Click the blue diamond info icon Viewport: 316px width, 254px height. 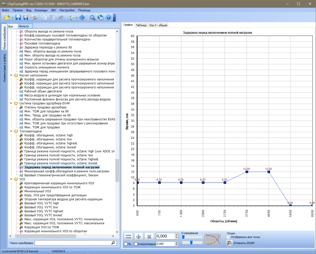(82, 18)
